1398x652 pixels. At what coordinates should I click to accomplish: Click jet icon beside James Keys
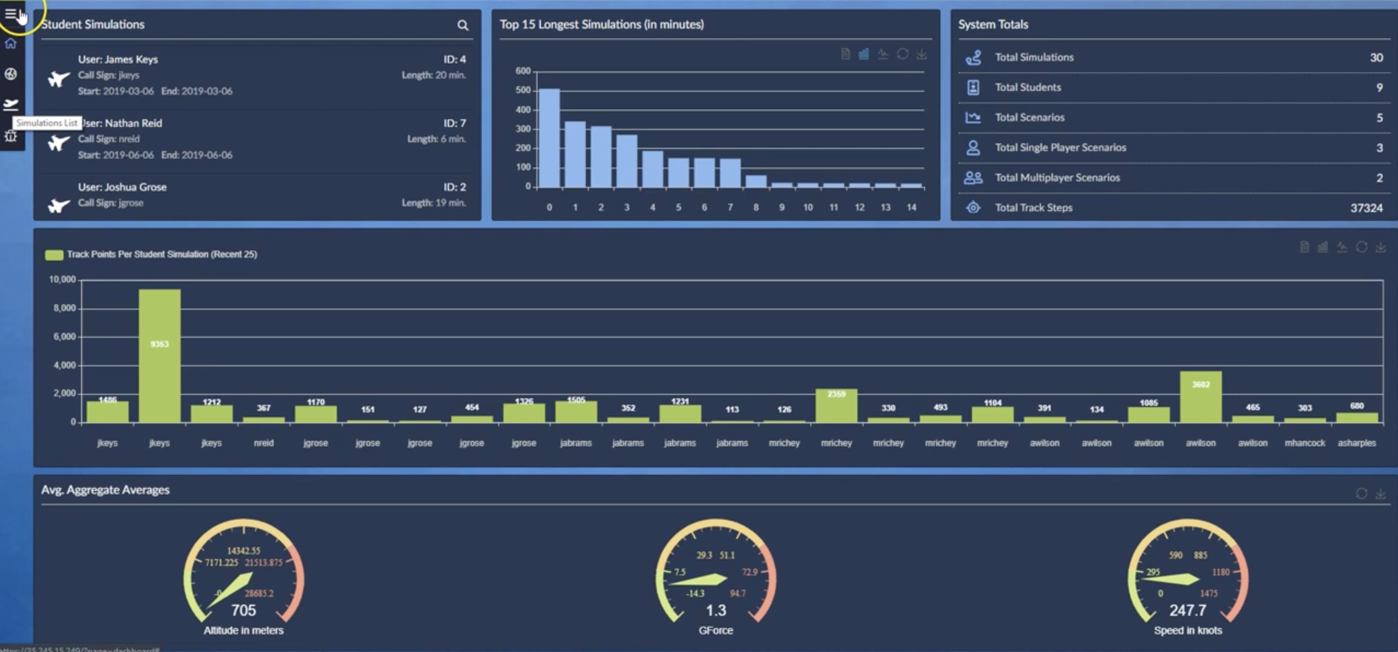[x=59, y=79]
